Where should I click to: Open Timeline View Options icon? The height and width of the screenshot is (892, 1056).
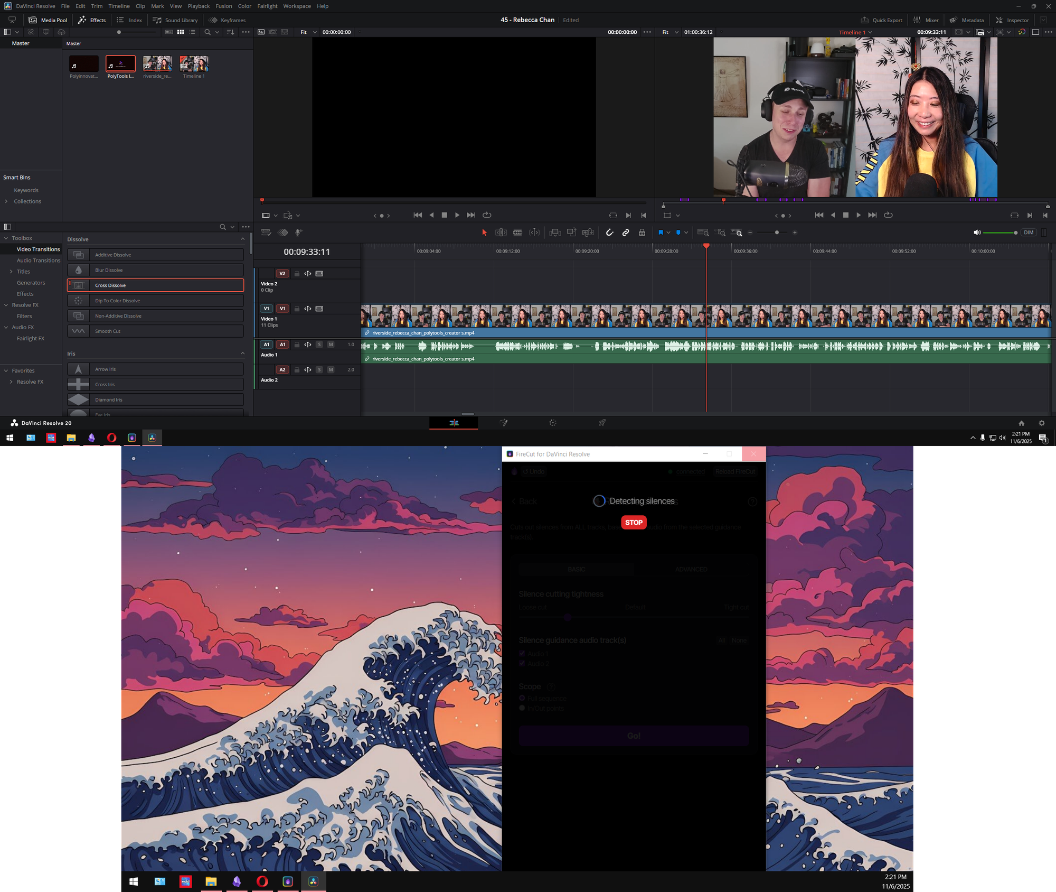tap(266, 233)
